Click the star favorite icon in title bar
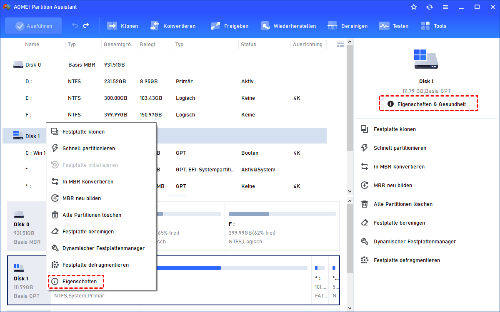500x312 pixels. point(414,7)
